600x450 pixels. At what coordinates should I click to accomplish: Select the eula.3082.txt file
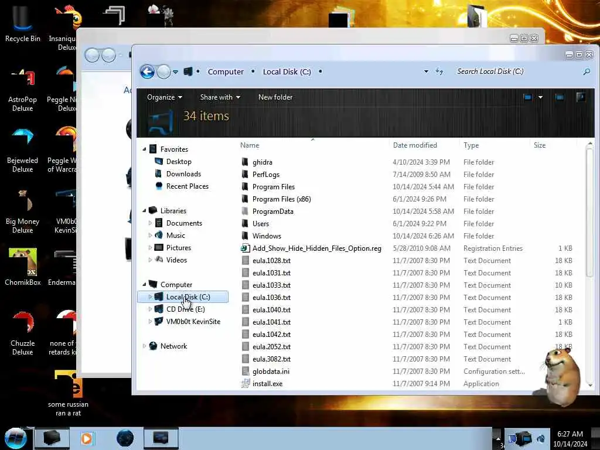(271, 359)
